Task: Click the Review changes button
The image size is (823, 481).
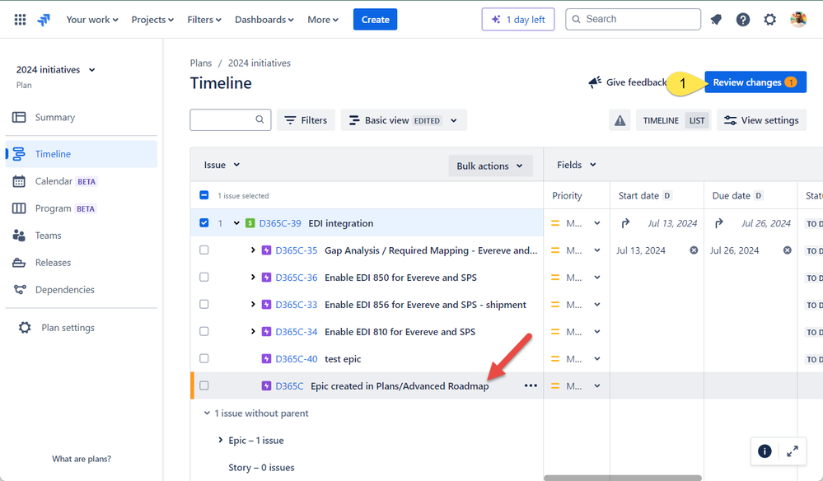Action: [755, 82]
